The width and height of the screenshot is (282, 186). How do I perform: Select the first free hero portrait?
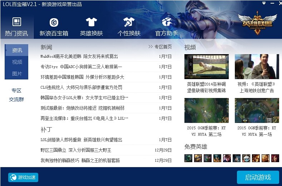(x=188, y=158)
